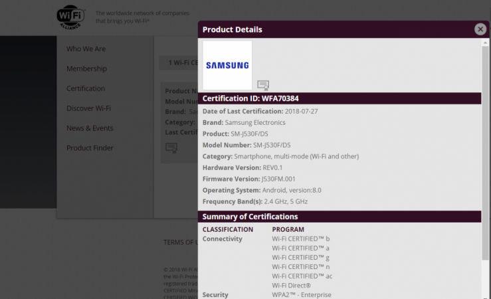
Task: Click Wi-Fi CERTIFIED g program entry
Action: tap(300, 257)
